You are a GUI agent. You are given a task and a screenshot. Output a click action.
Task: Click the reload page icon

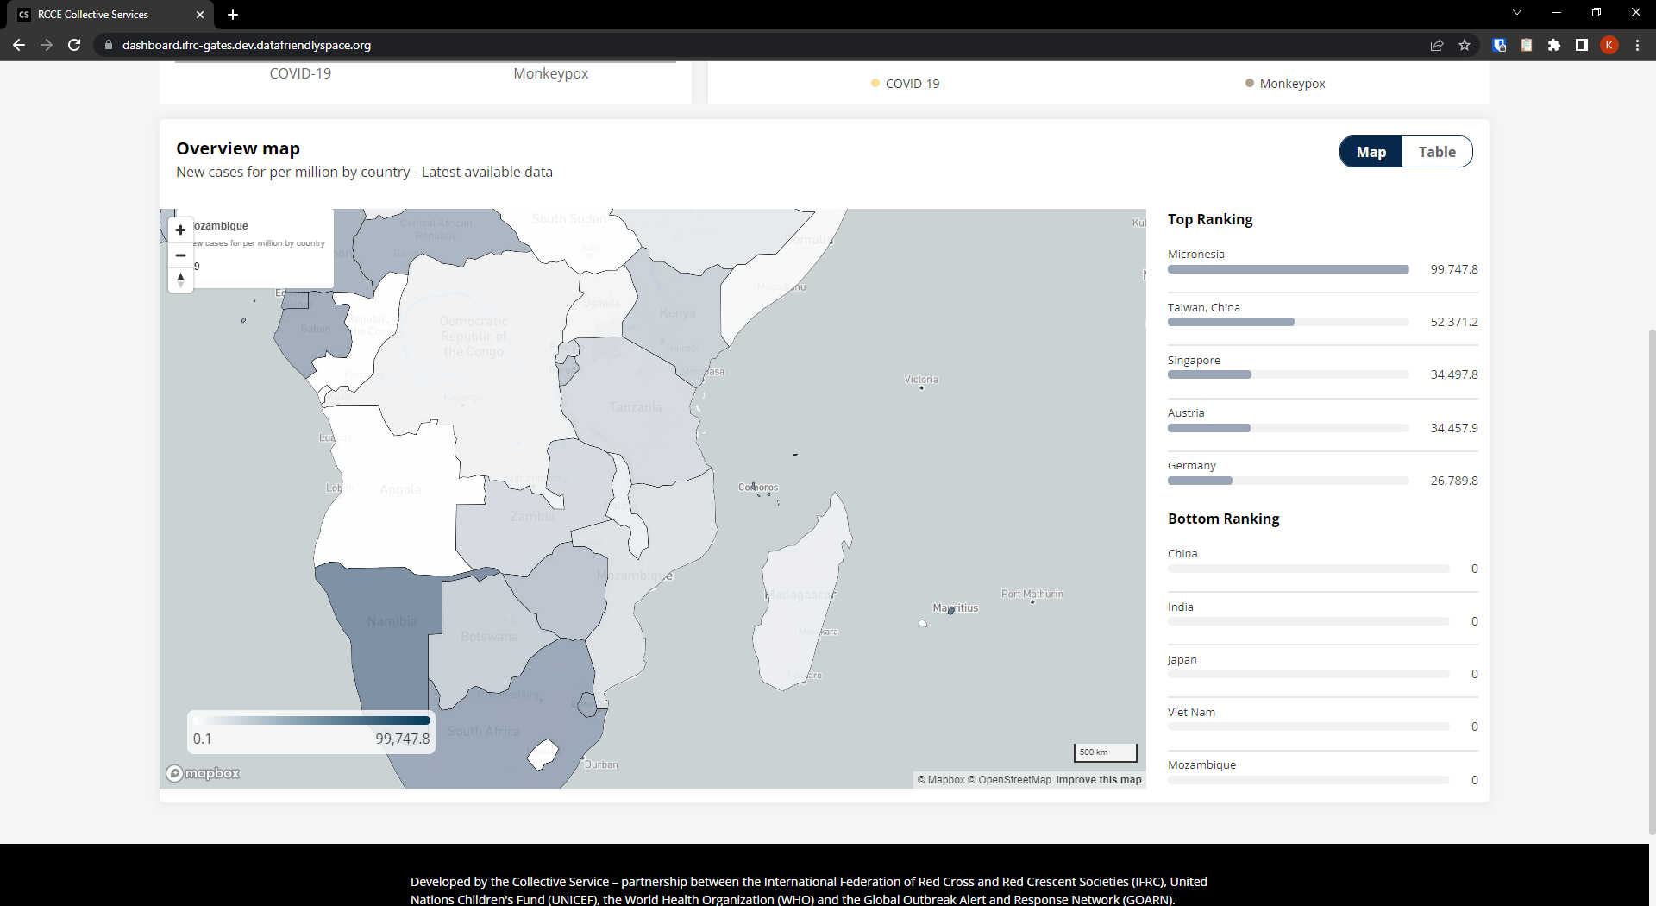pyautogui.click(x=74, y=45)
